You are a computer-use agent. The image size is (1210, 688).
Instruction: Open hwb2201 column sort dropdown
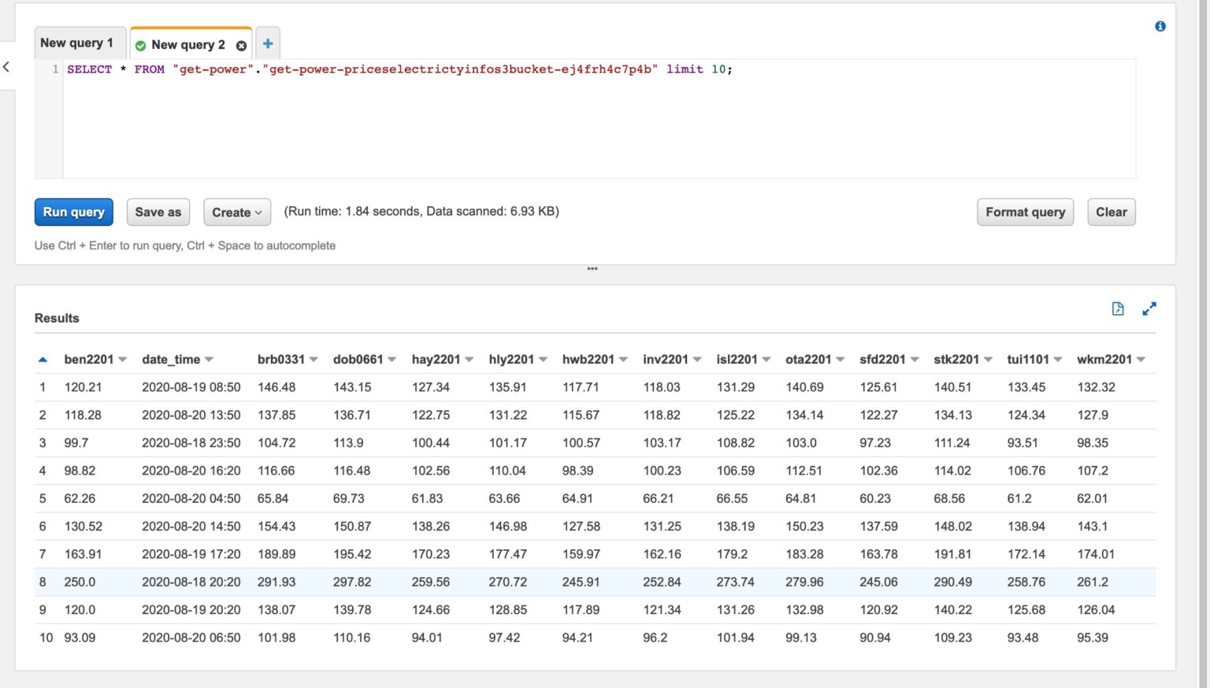(x=623, y=360)
